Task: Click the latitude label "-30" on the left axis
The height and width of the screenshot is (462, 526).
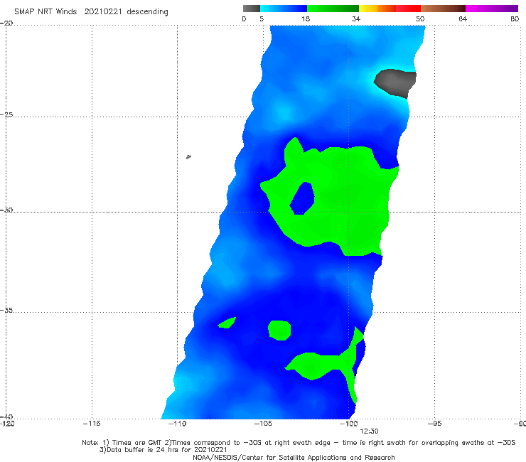Action: click(6, 210)
